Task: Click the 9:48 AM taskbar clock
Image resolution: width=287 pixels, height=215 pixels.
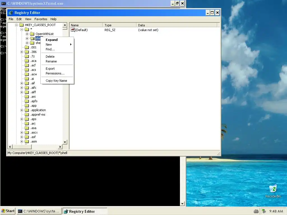Action: tap(276, 211)
